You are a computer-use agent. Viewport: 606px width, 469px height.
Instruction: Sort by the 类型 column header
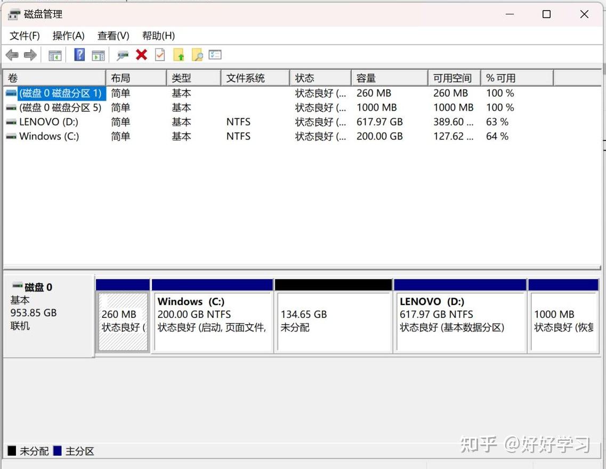click(193, 78)
